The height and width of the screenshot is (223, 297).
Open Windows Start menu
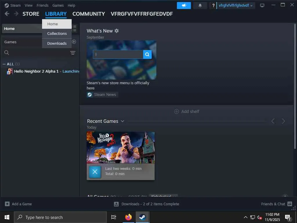click(x=7, y=217)
